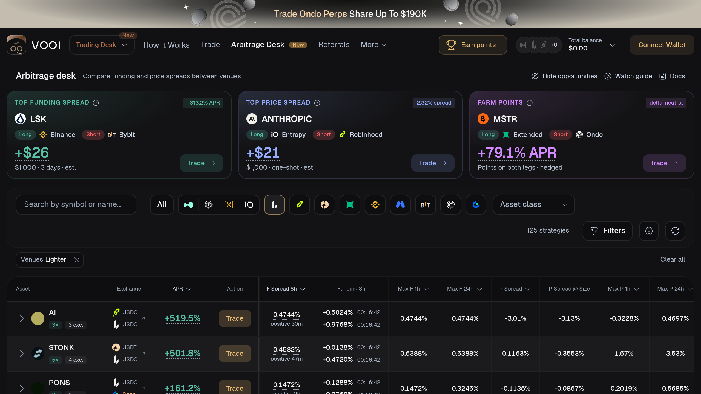The image size is (701, 394).
Task: Open the Top Price Spread help icon
Action: (317, 103)
